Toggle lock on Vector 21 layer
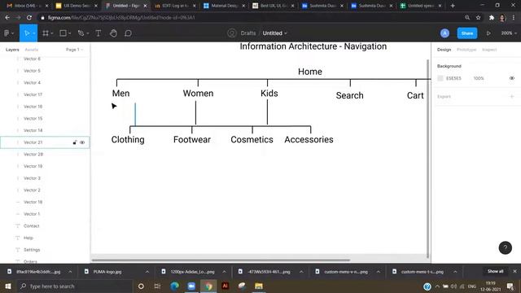The image size is (521, 293). (75, 142)
